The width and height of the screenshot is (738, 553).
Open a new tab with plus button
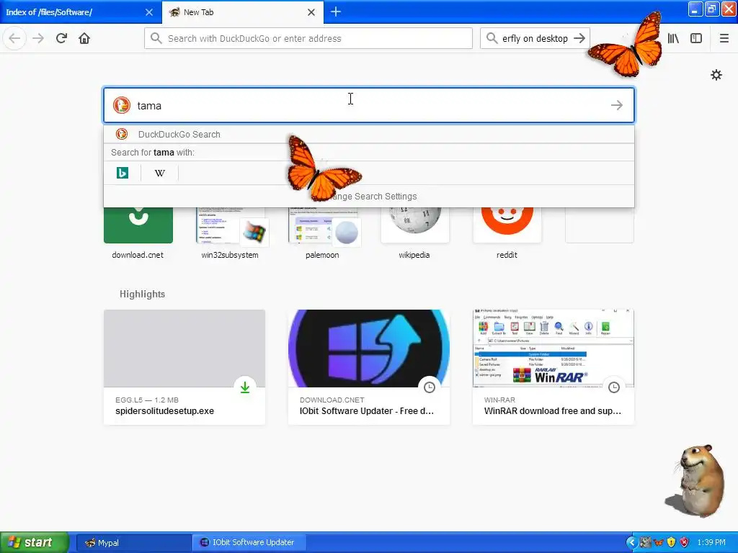point(336,12)
